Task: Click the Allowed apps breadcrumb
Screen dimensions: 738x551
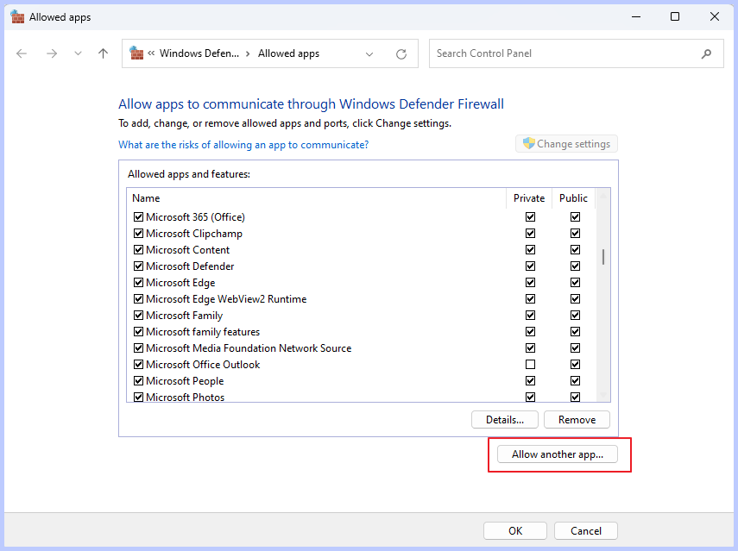Action: (288, 53)
